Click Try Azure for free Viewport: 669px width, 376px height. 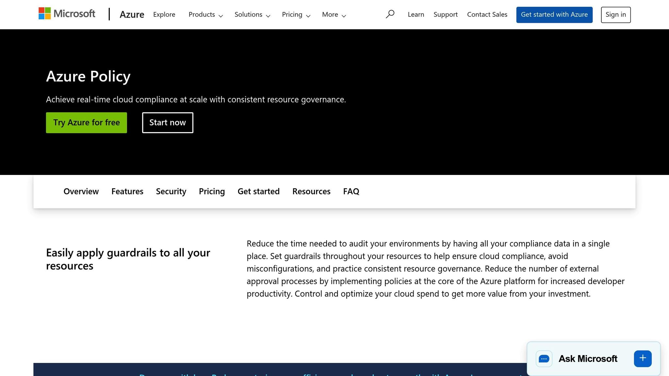click(x=86, y=122)
